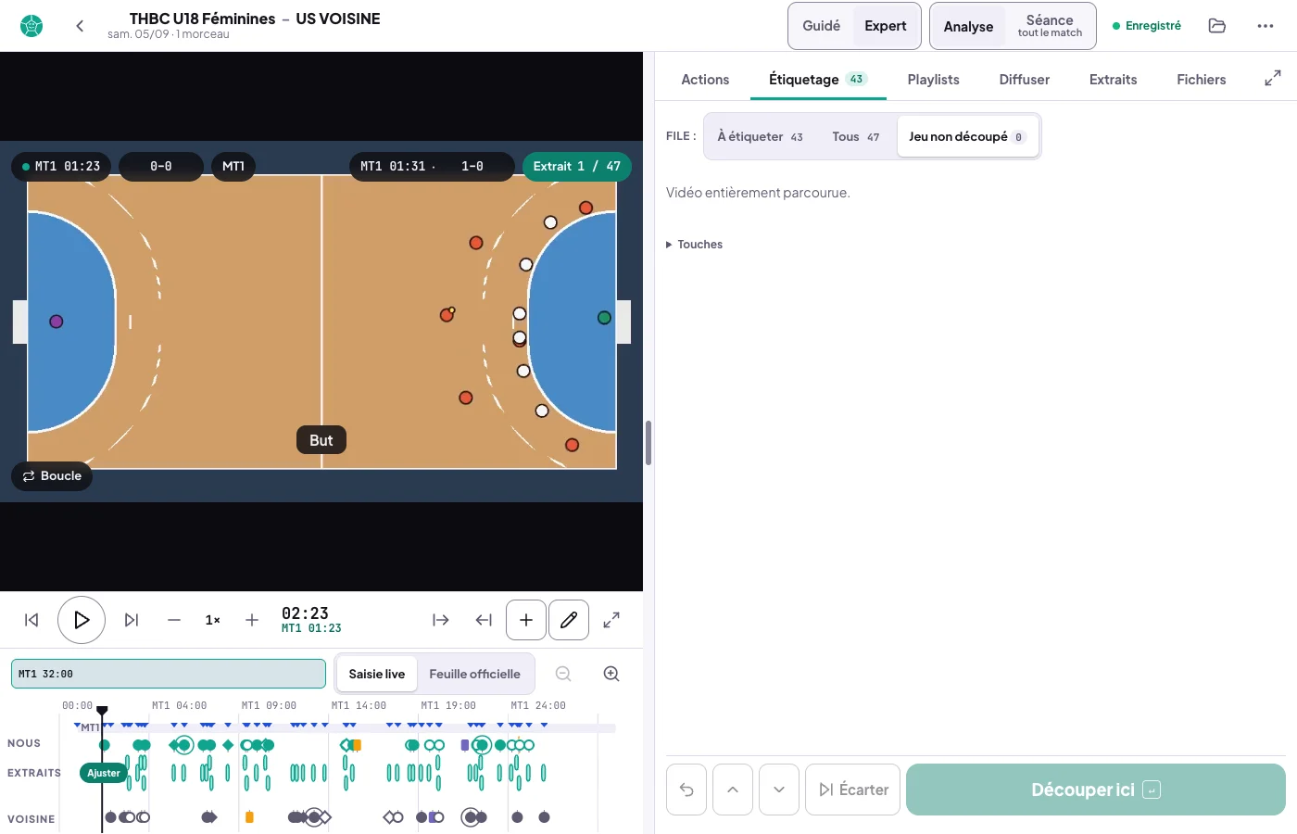Set clip end point arrow icon
1297x834 pixels.
pos(484,620)
